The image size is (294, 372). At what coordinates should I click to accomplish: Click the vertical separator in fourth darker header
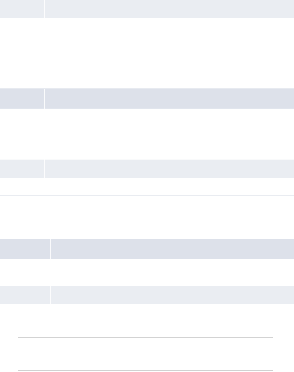coord(50,249)
